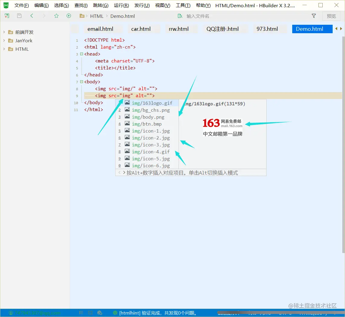
Task: Click image icon beside img/163logo.gif
Action: tap(127, 102)
